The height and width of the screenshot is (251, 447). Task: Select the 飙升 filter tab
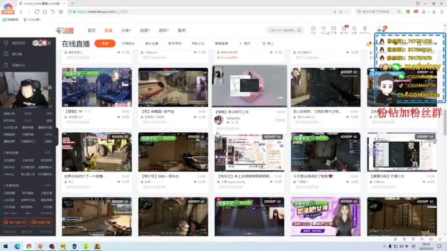[x=245, y=44]
